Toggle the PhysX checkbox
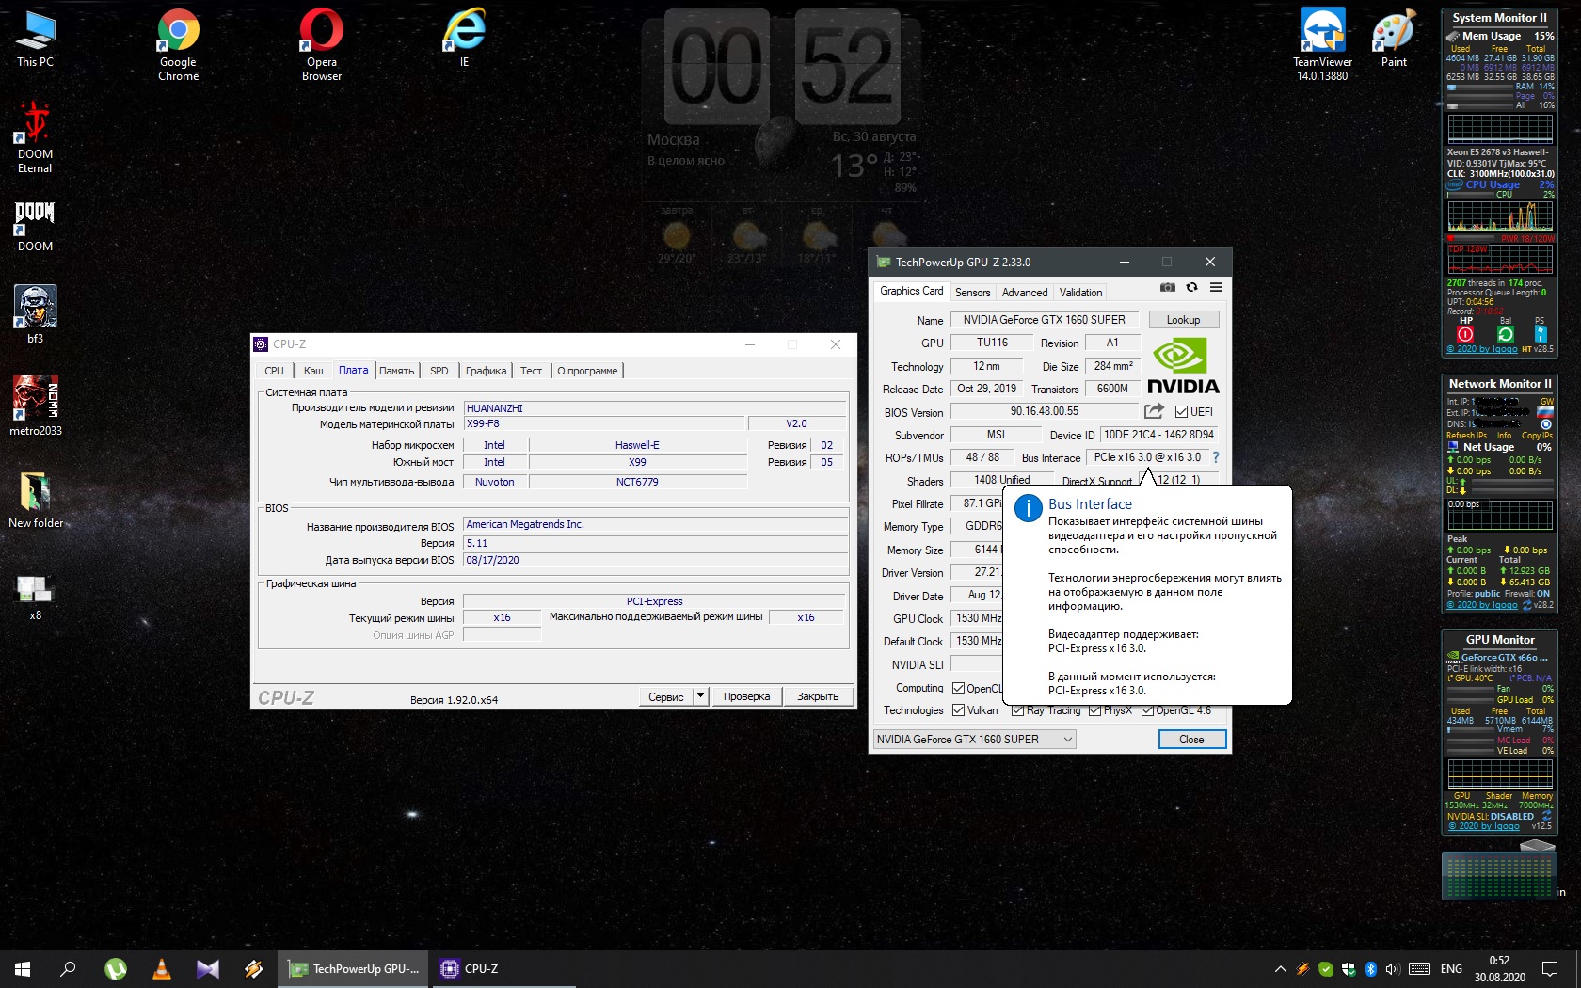This screenshot has height=988, width=1581. click(x=1094, y=710)
